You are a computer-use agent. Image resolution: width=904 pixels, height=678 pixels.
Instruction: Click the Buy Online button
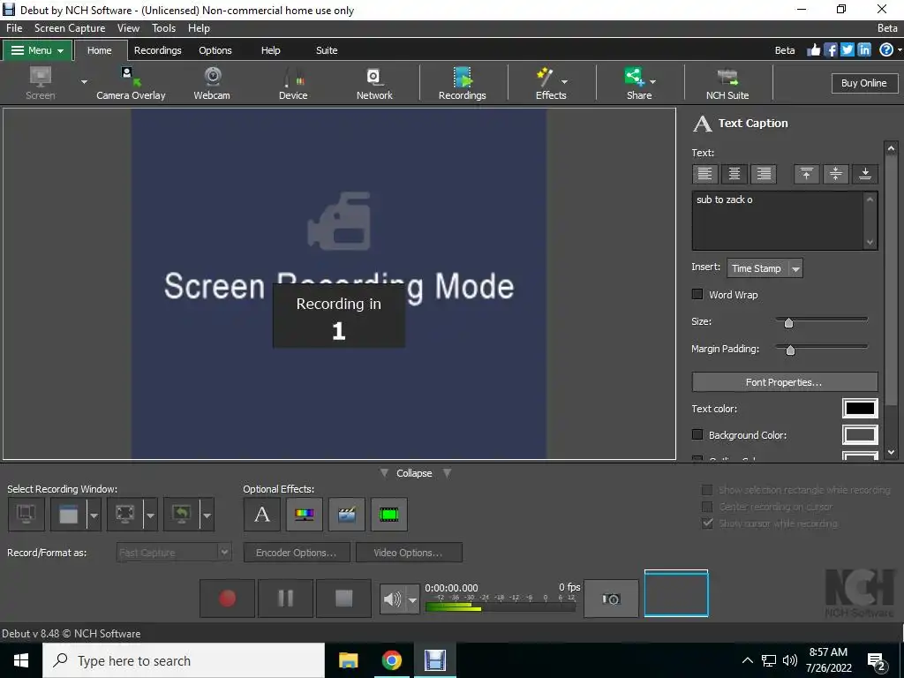click(x=863, y=83)
